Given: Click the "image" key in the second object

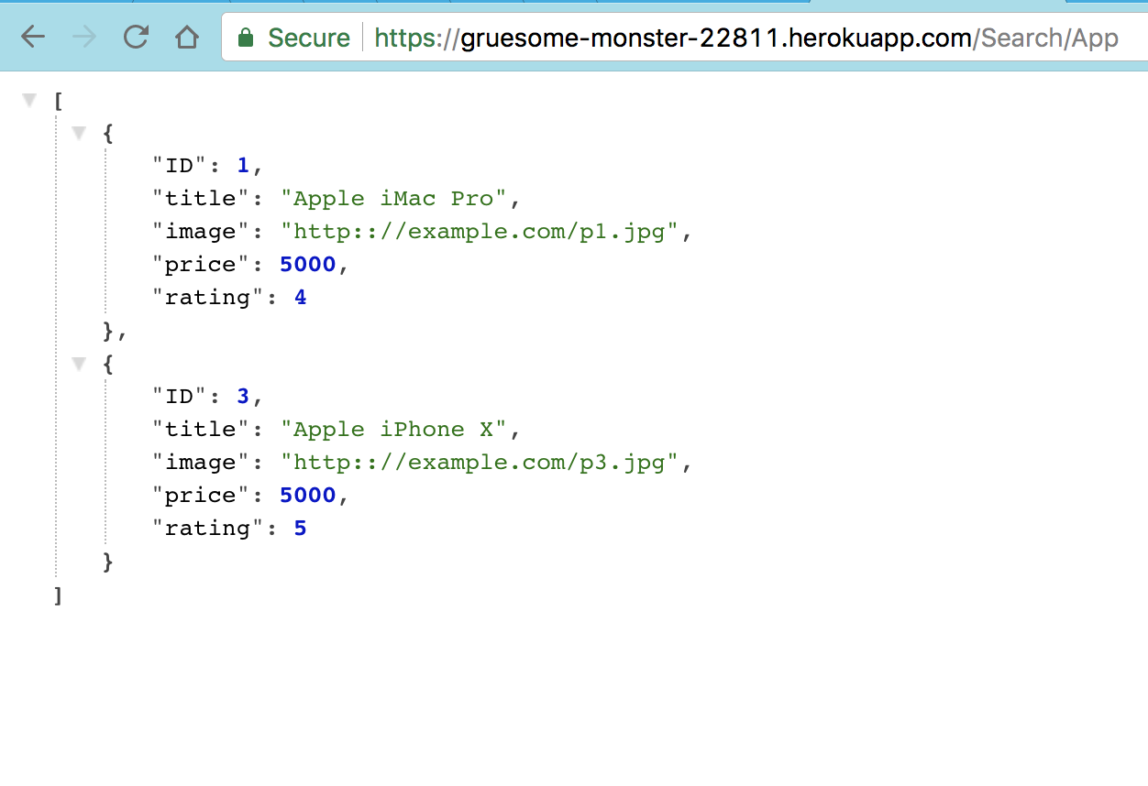Looking at the screenshot, I should (x=201, y=463).
